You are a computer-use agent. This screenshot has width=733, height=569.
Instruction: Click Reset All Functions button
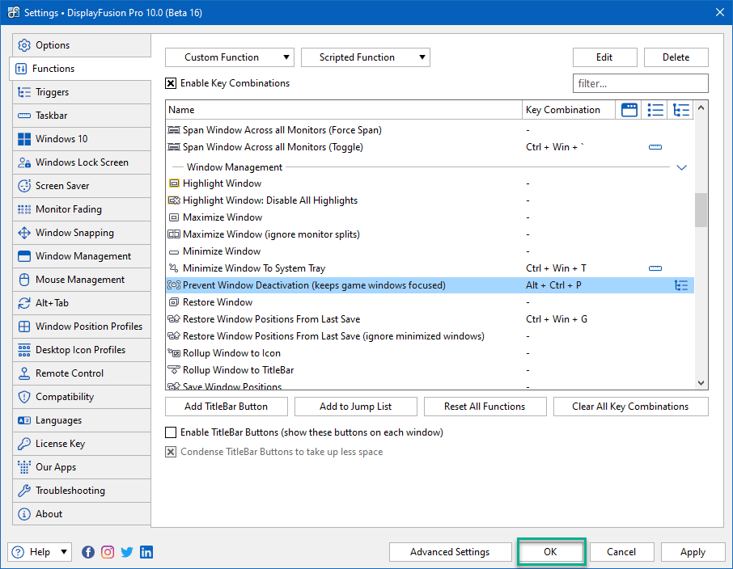click(x=485, y=407)
